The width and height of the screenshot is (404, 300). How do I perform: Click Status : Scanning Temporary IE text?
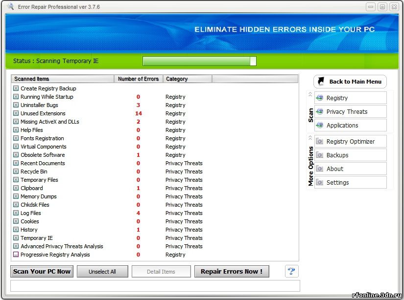(56, 61)
